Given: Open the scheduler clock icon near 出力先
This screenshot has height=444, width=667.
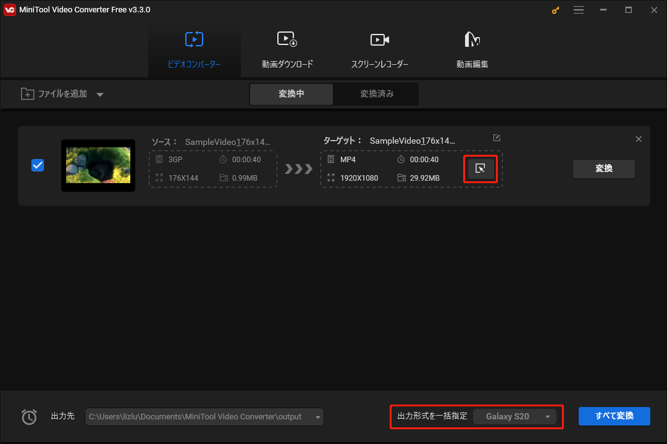Looking at the screenshot, I should tap(29, 416).
